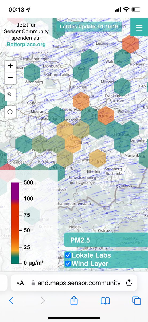The width and height of the screenshot is (148, 322).
Task: Select the green hexagon at Rochlitz
Action: coord(81,72)
